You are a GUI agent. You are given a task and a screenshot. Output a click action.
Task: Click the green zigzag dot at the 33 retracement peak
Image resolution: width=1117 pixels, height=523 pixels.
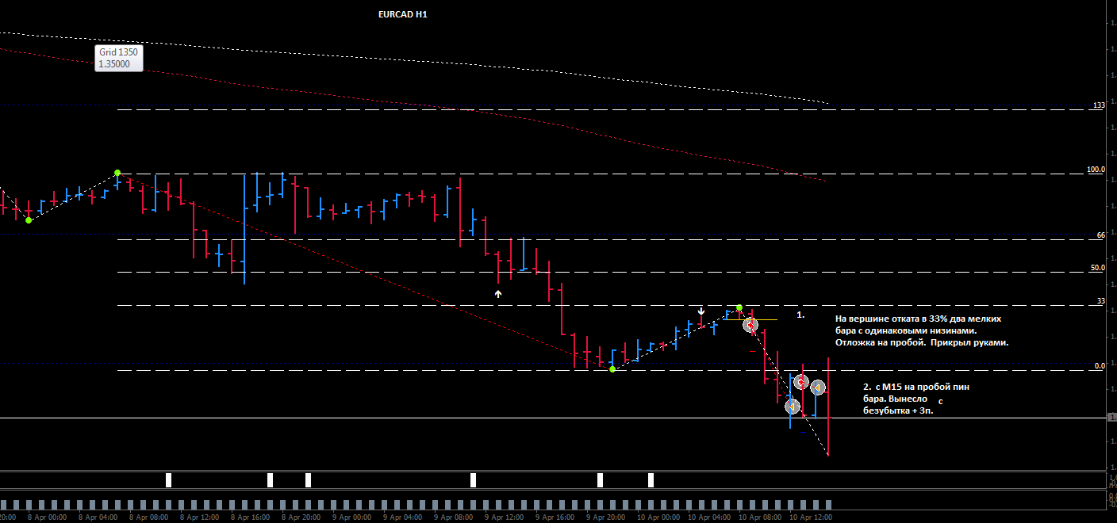(x=739, y=307)
